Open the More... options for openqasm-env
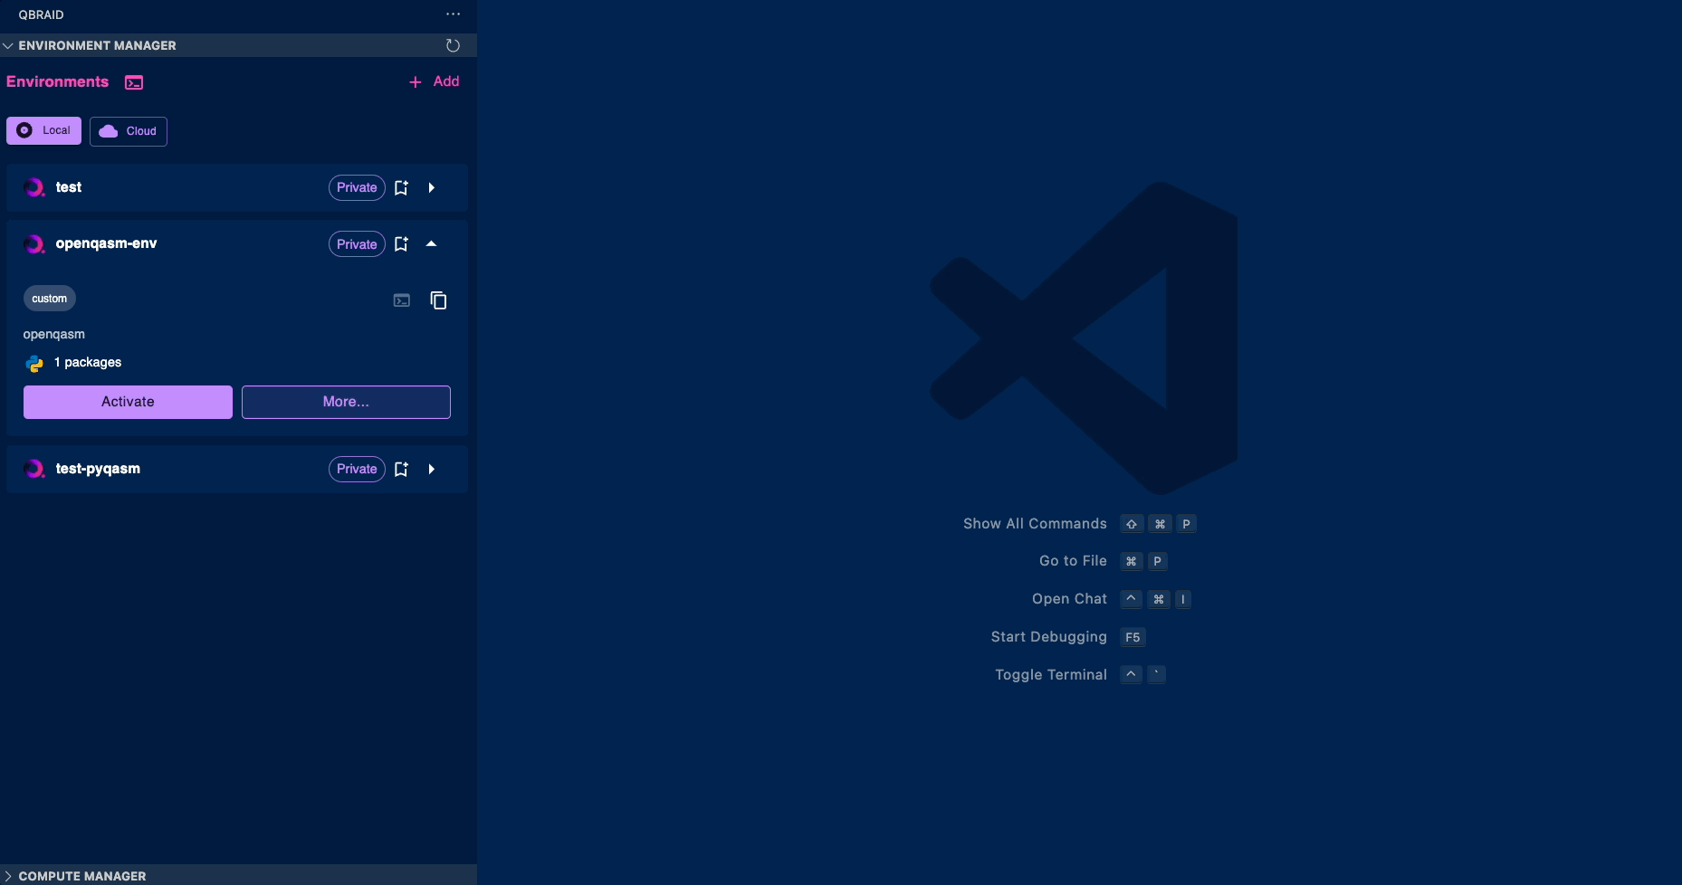This screenshot has width=1682, height=885. (x=346, y=402)
